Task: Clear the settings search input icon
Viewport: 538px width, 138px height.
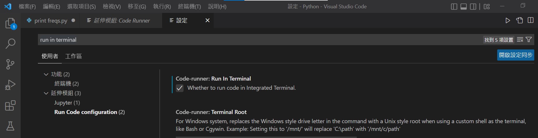Action: coord(520,40)
